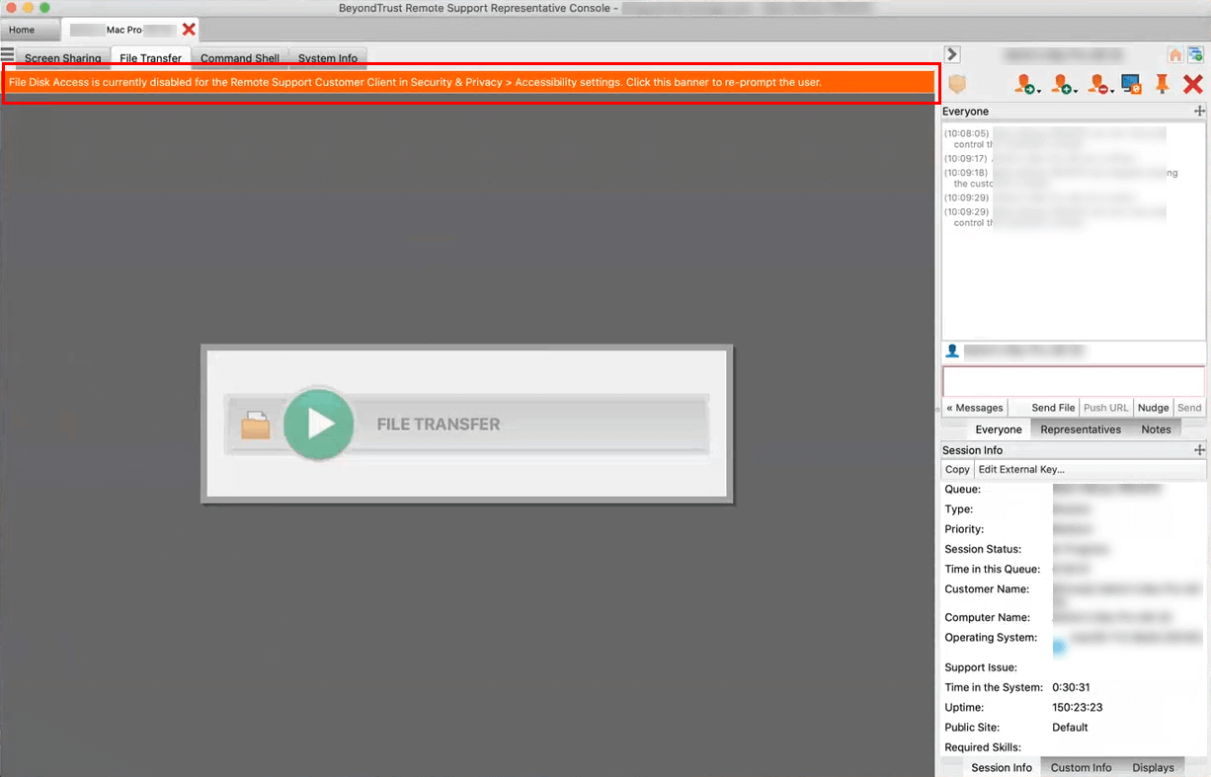Click the Operating System: label
This screenshot has width=1211, height=777.
991,638
